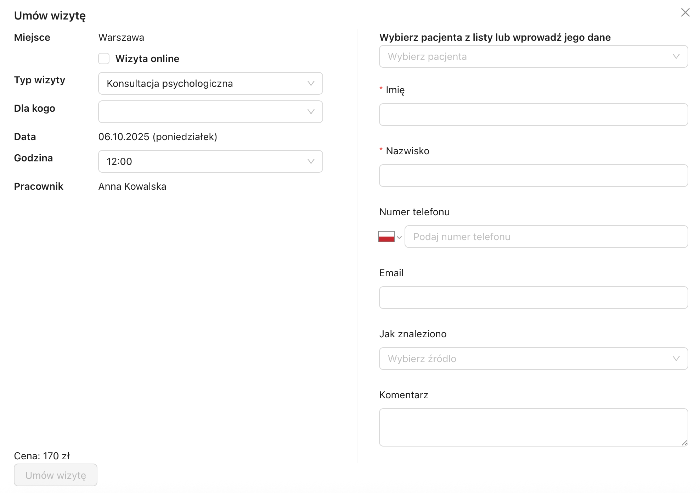700x493 pixels.
Task: Click the Wizyta online label text
Action: [147, 59]
